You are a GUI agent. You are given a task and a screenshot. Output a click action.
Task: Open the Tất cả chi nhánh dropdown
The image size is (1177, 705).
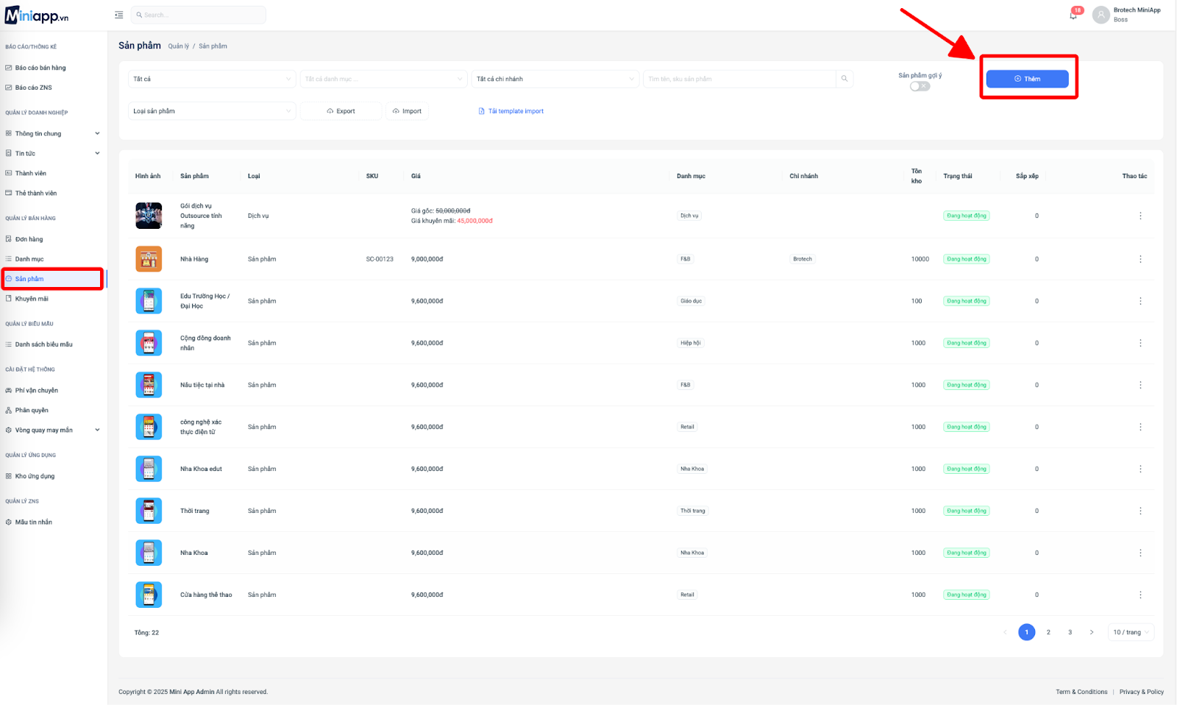tap(555, 79)
